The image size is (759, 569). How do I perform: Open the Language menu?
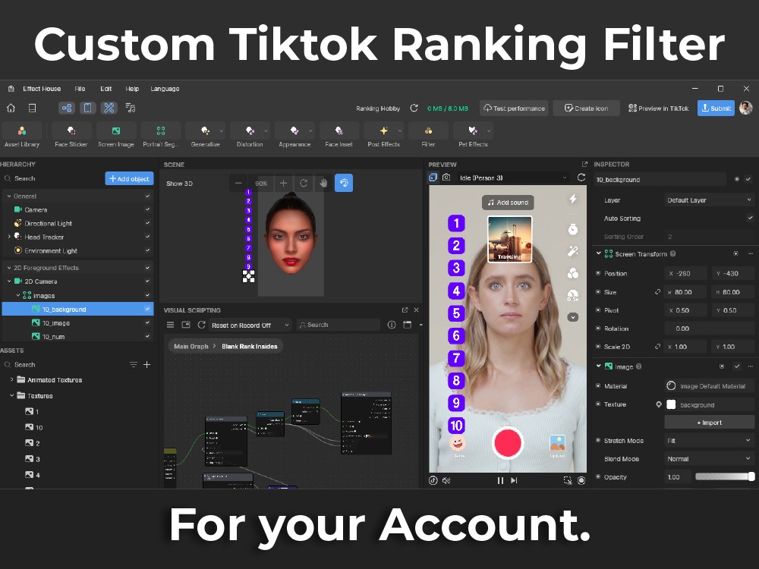[165, 89]
